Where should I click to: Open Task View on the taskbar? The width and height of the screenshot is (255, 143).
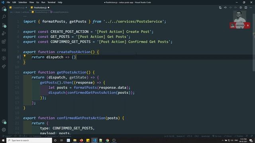[62, 140]
